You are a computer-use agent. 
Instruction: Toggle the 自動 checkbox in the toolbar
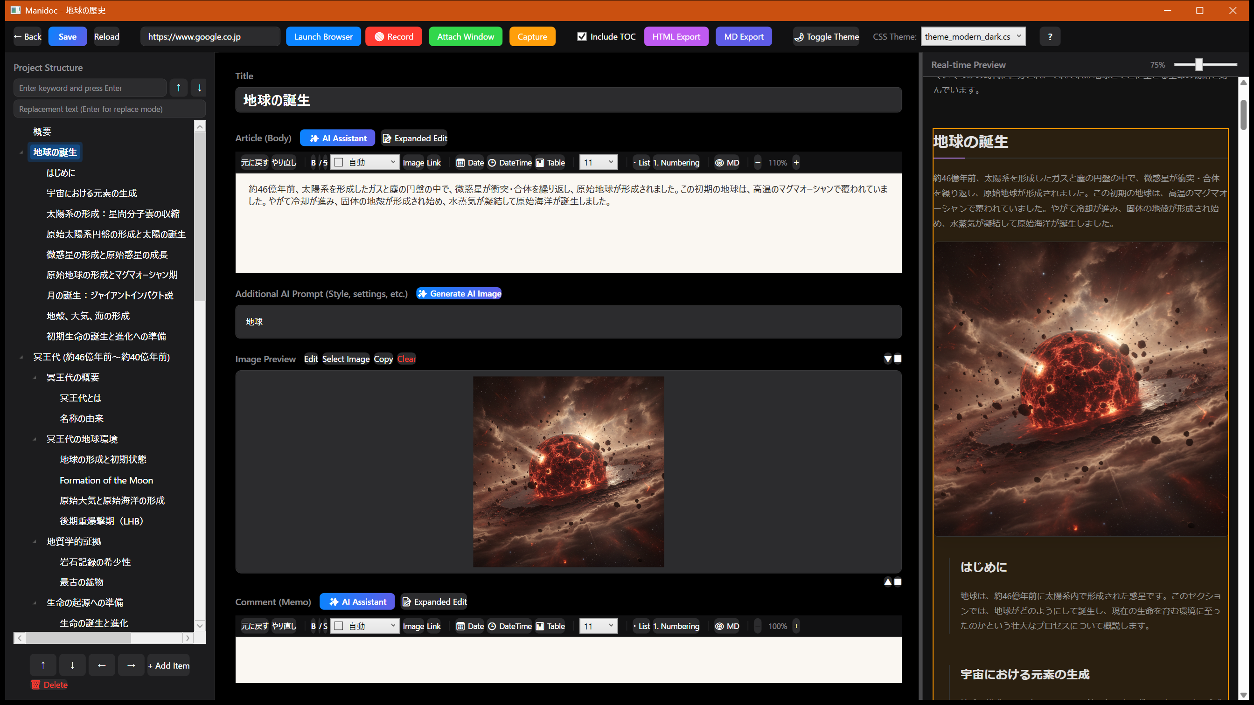pos(339,162)
